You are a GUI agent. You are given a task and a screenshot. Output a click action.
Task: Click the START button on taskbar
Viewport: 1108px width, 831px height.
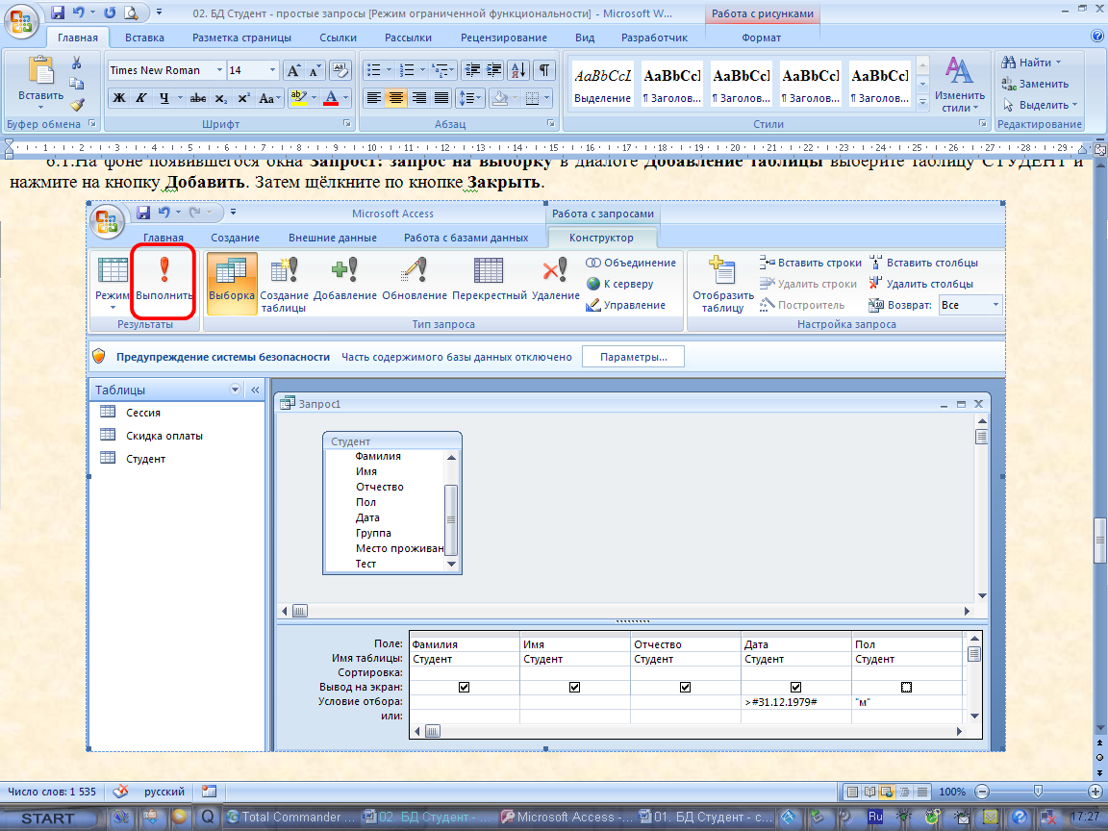point(46,818)
